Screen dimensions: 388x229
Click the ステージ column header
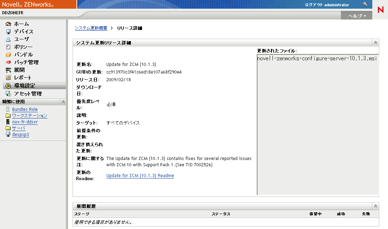point(82,214)
